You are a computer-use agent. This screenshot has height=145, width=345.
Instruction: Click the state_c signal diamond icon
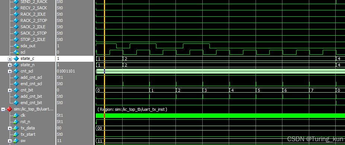pyautogui.click(x=16, y=59)
